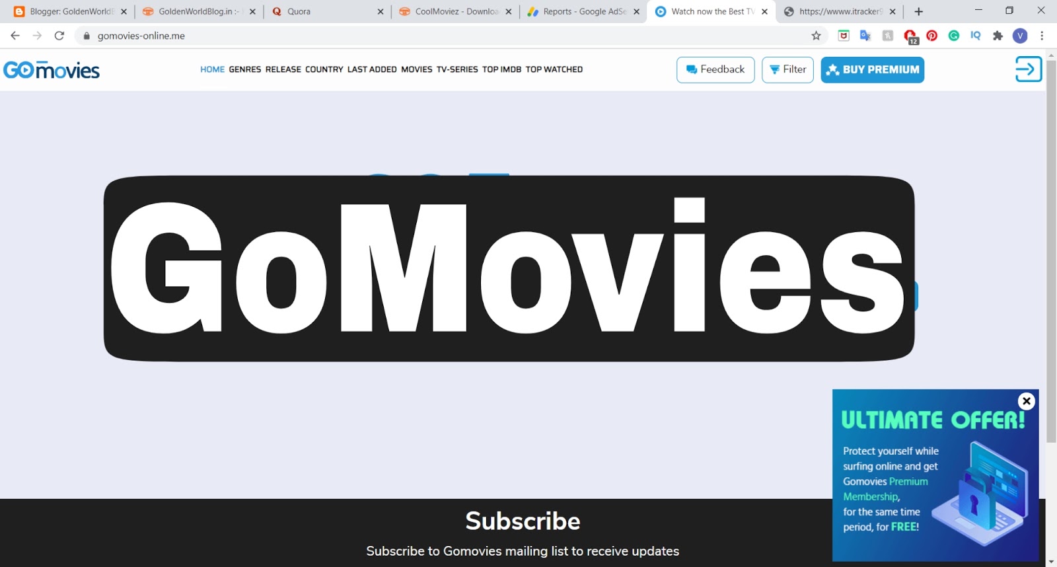Open TOP WATCHED list
Image resolution: width=1057 pixels, height=567 pixels.
(554, 69)
